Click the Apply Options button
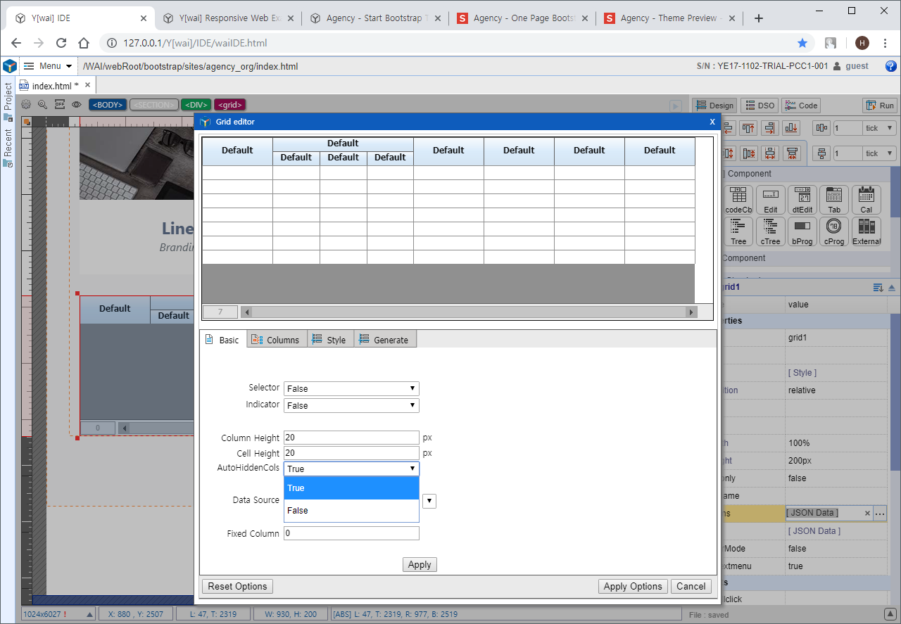 pos(632,586)
